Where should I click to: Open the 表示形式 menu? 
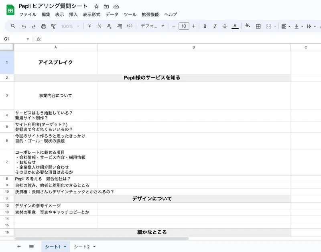[x=91, y=14]
